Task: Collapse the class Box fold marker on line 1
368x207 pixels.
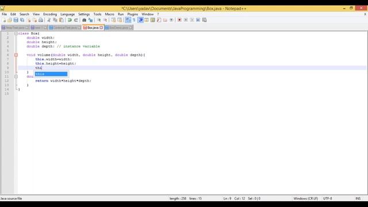Action: coord(16,33)
